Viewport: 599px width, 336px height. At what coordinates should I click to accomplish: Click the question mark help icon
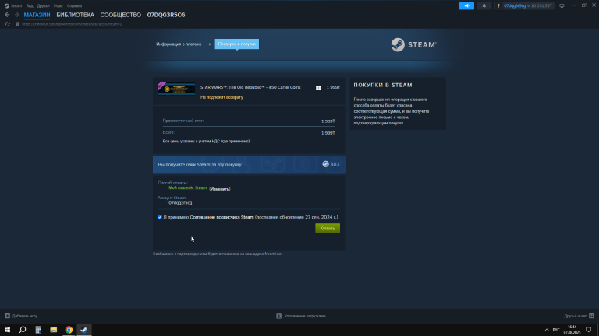coord(498,5)
